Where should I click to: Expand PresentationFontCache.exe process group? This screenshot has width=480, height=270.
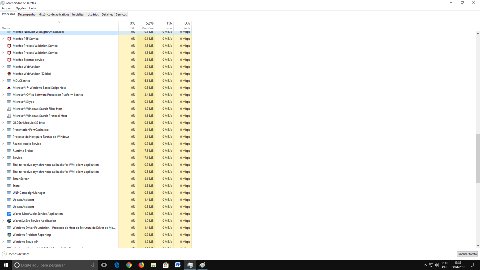(3, 130)
